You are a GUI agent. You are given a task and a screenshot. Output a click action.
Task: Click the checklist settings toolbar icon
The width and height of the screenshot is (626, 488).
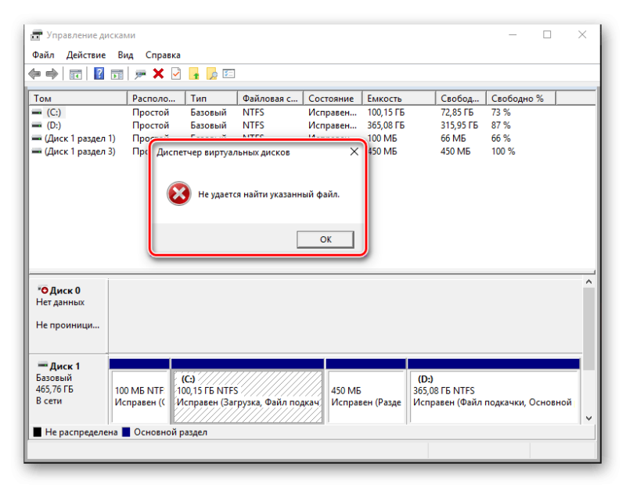[x=228, y=74]
